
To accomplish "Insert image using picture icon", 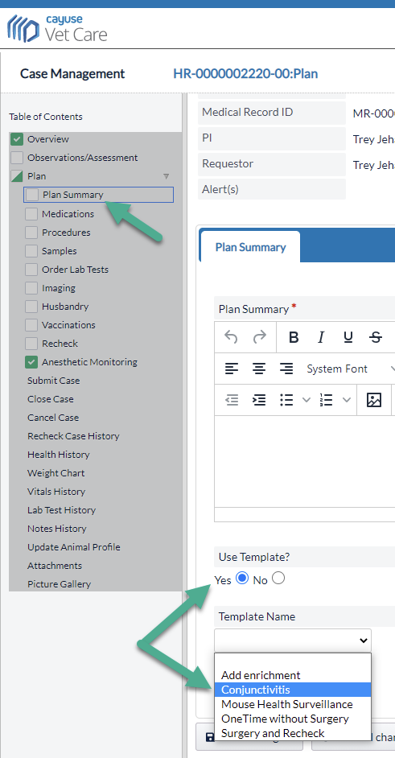I will coord(374,400).
